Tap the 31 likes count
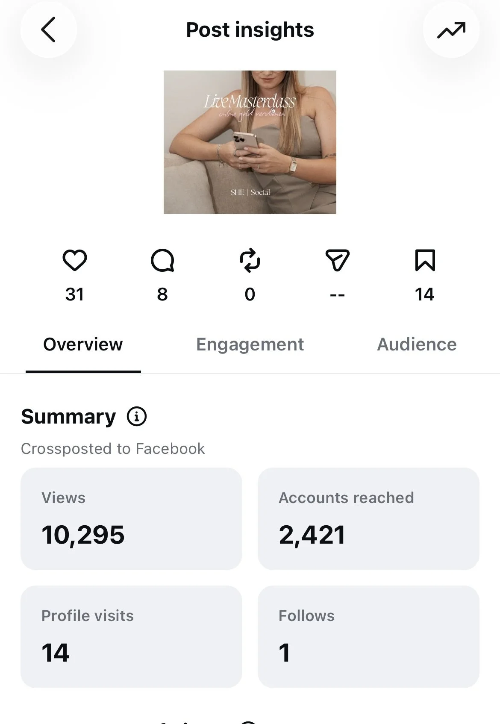 (x=75, y=294)
